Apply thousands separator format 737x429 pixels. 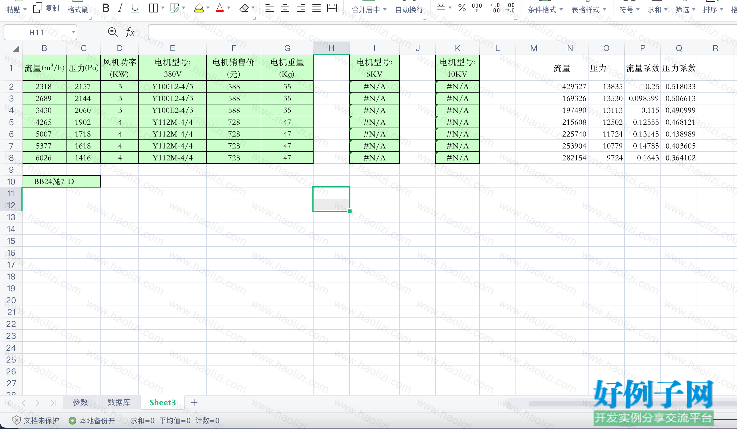477,8
